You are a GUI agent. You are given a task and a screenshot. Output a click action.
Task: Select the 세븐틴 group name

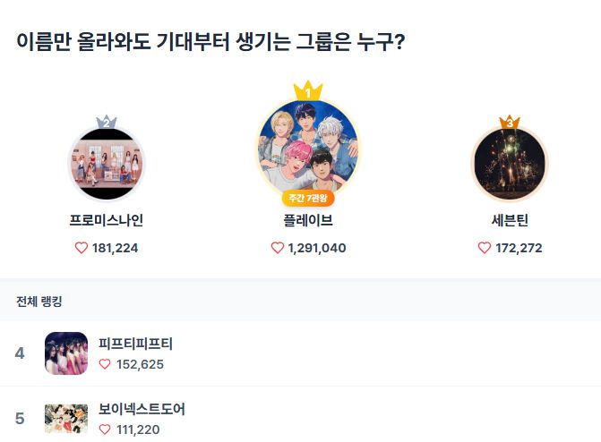pos(510,219)
